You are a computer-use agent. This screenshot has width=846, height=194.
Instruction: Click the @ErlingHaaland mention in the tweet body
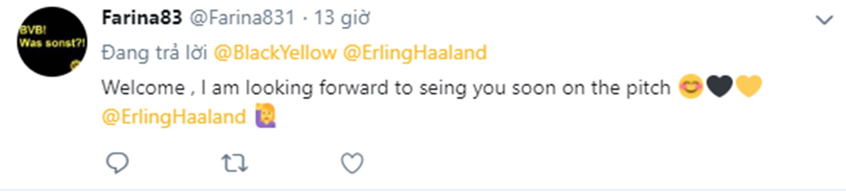point(174,117)
